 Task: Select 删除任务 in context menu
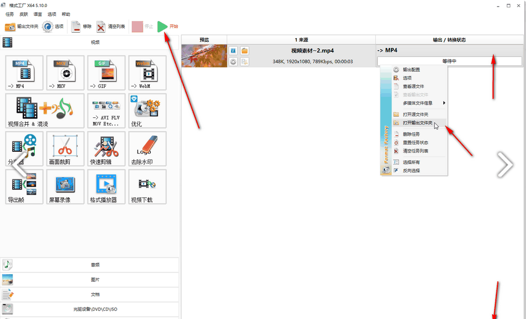411,134
